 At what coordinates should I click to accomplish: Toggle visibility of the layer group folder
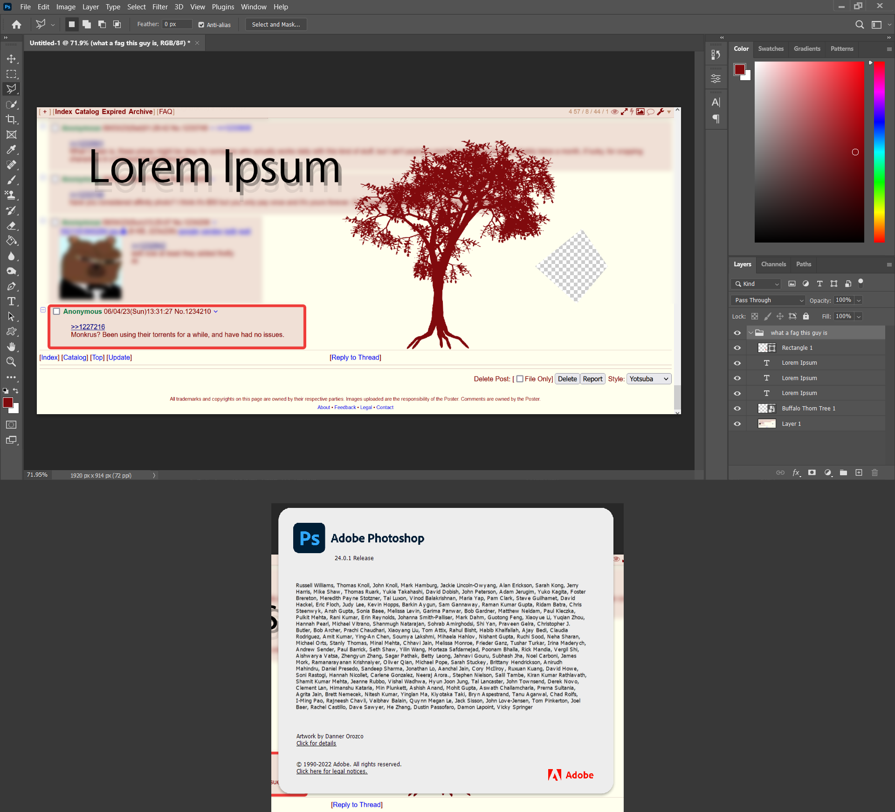pyautogui.click(x=737, y=333)
